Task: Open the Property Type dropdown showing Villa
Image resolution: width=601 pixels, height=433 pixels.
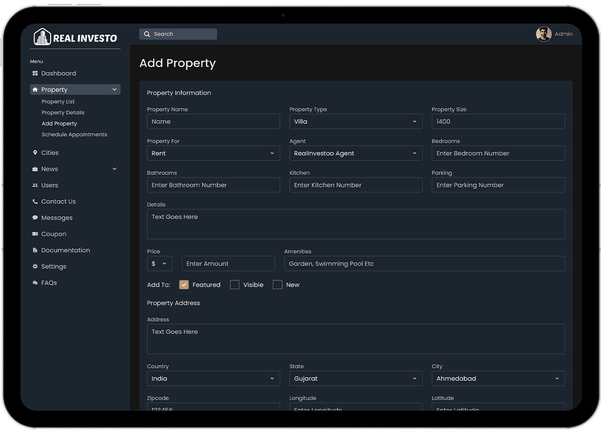Action: [356, 121]
